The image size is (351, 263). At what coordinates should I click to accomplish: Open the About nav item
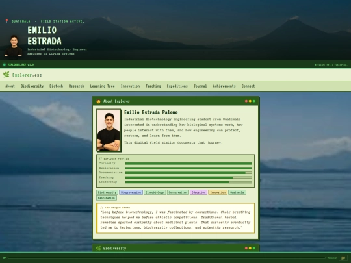[10, 86]
